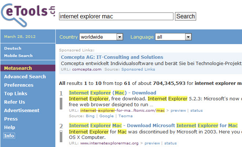Go to Preferences in sidebar

pyautogui.click(x=19, y=85)
